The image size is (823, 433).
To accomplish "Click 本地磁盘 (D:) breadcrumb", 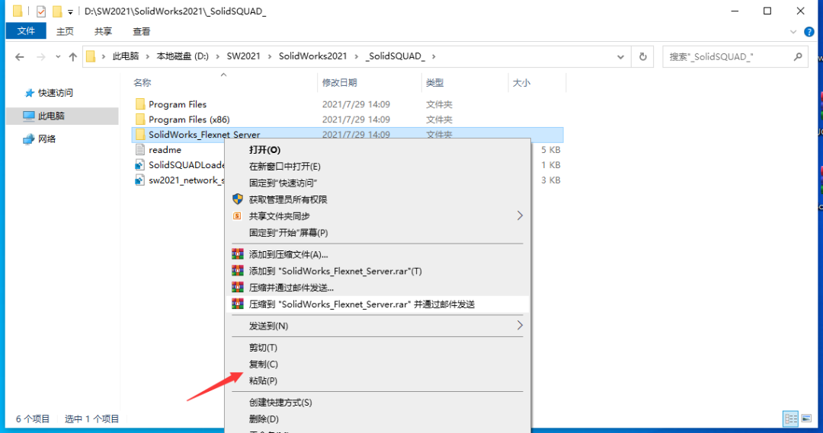I will click(183, 56).
